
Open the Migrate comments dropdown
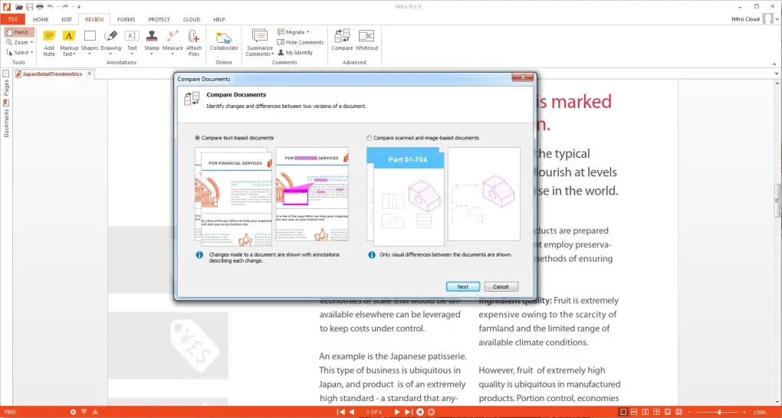click(307, 32)
